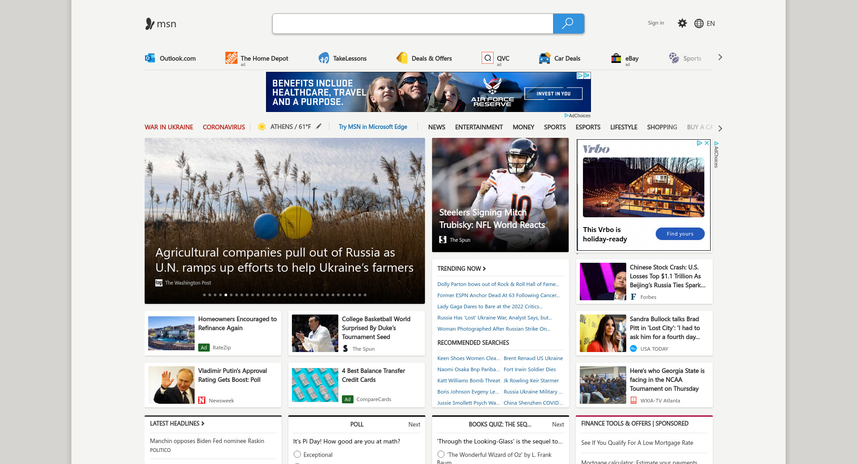857x464 pixels.
Task: Click the eBay shopping bag icon
Action: click(x=616, y=58)
